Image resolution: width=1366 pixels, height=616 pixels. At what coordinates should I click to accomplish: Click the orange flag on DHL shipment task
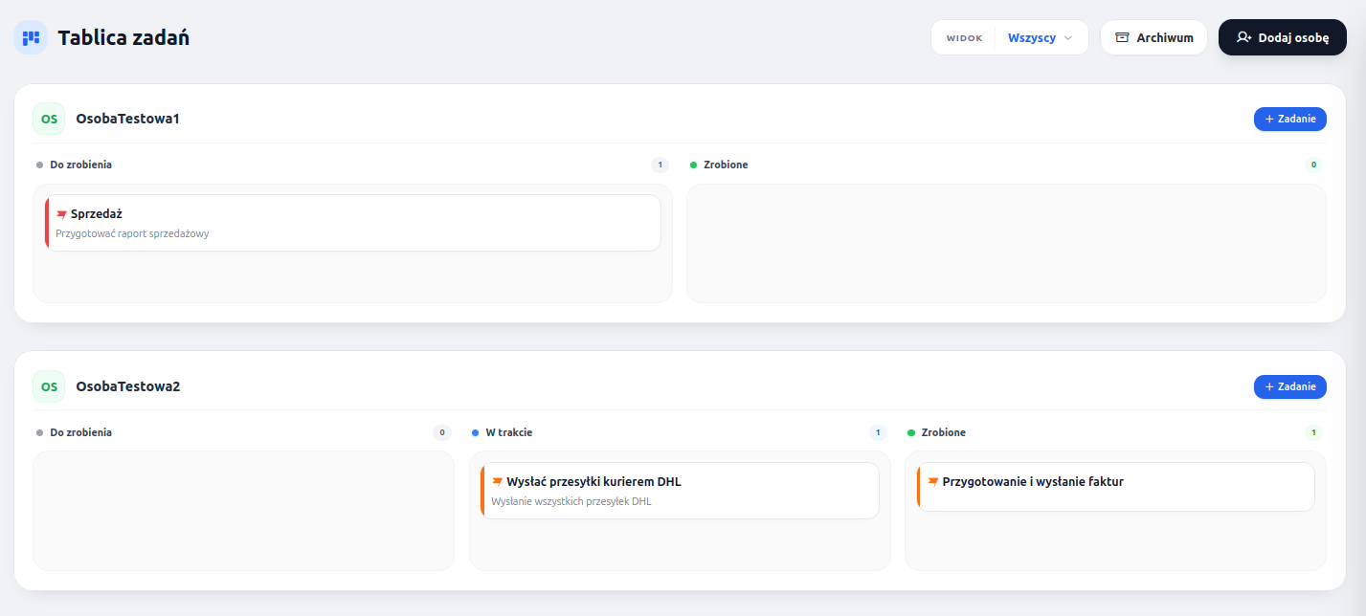[498, 481]
